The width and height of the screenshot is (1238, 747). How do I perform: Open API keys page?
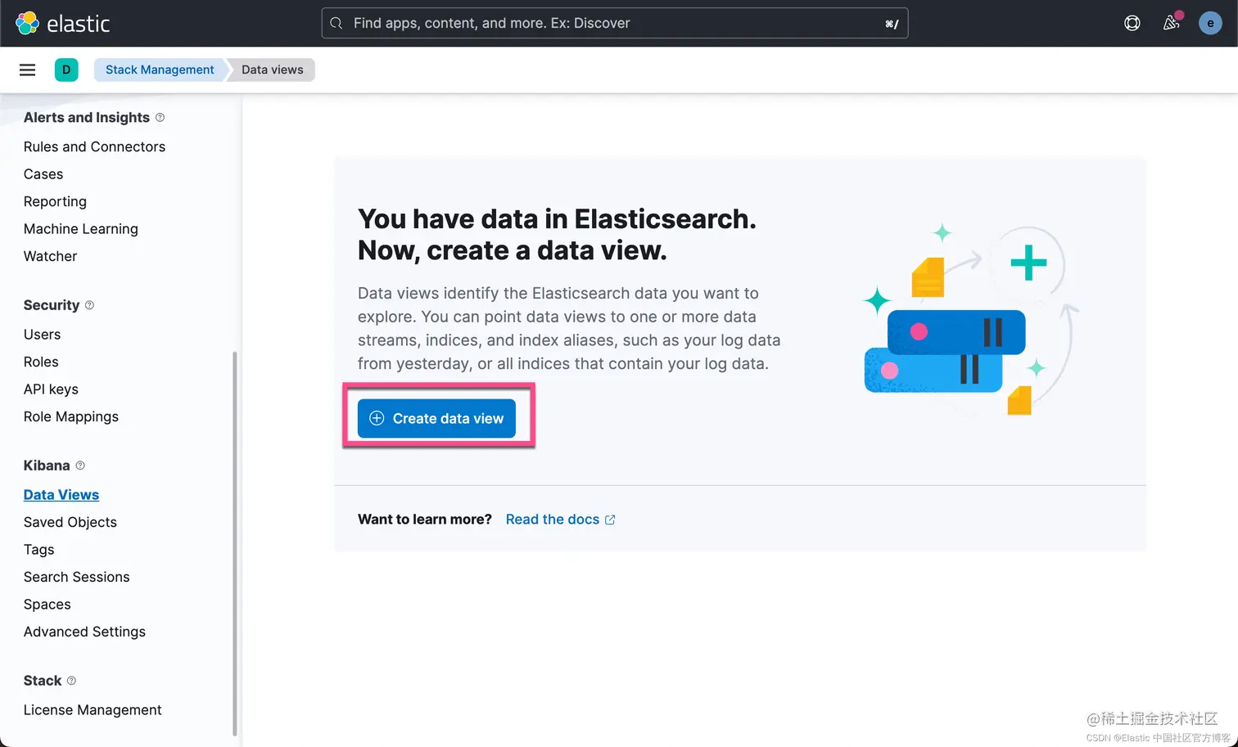(51, 389)
